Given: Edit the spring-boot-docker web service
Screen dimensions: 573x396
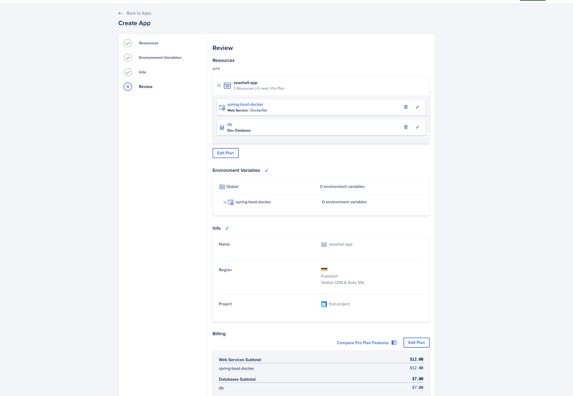Looking at the screenshot, I should tap(417, 107).
